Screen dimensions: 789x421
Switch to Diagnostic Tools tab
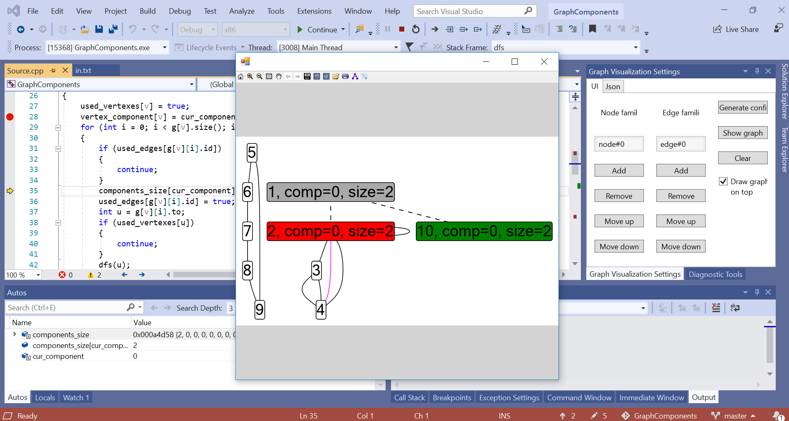point(715,274)
